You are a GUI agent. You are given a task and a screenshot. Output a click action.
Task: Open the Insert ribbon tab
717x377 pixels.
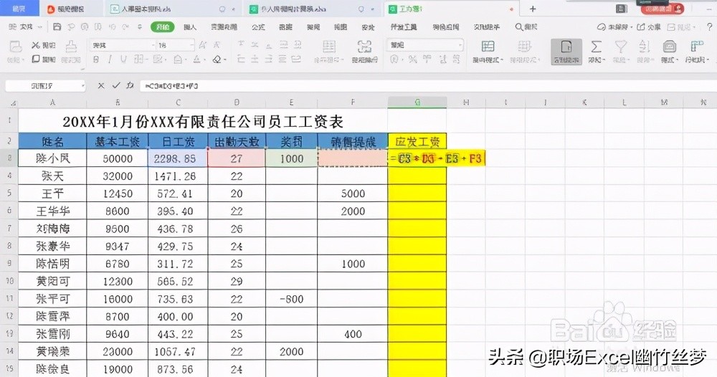(x=190, y=27)
